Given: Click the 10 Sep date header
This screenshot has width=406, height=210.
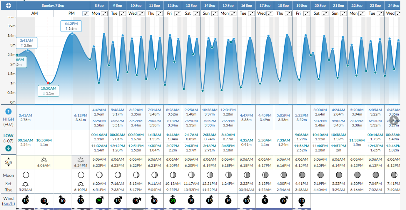Looking at the screenshot, I should coord(136,6).
